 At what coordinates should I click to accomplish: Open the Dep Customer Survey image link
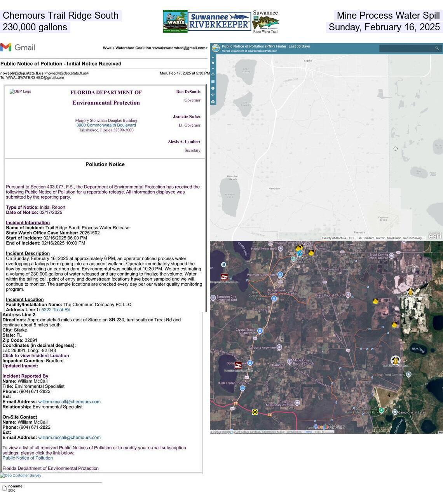click(21, 476)
